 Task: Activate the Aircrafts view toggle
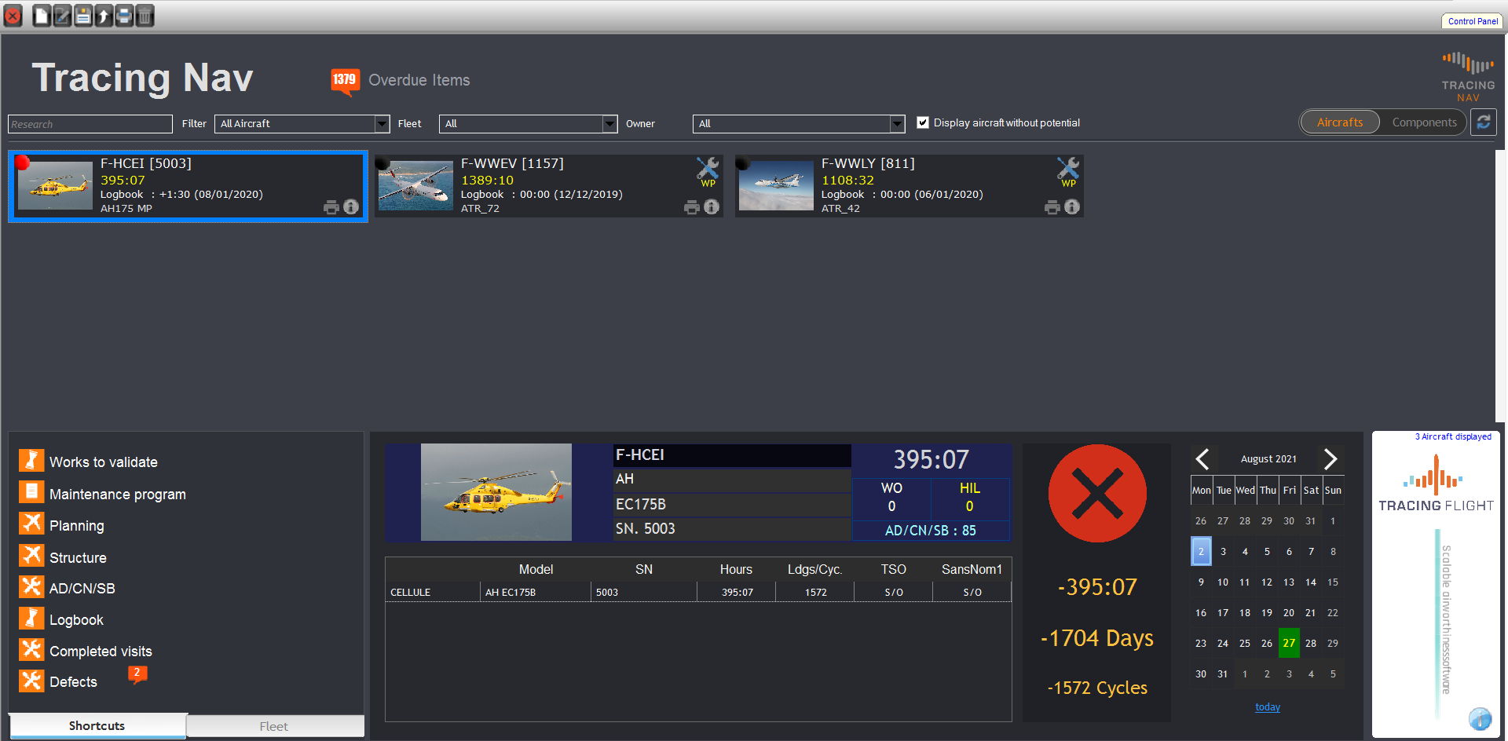click(x=1339, y=122)
